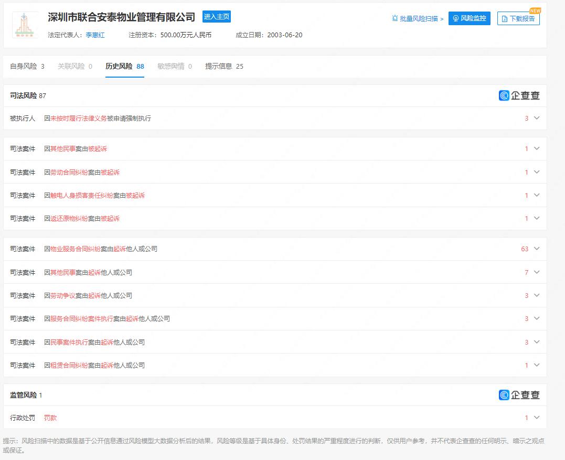Screen dimensions: 565x460
Task: Click count 7 in 其他民事 起诉他人 row
Action: (527, 272)
